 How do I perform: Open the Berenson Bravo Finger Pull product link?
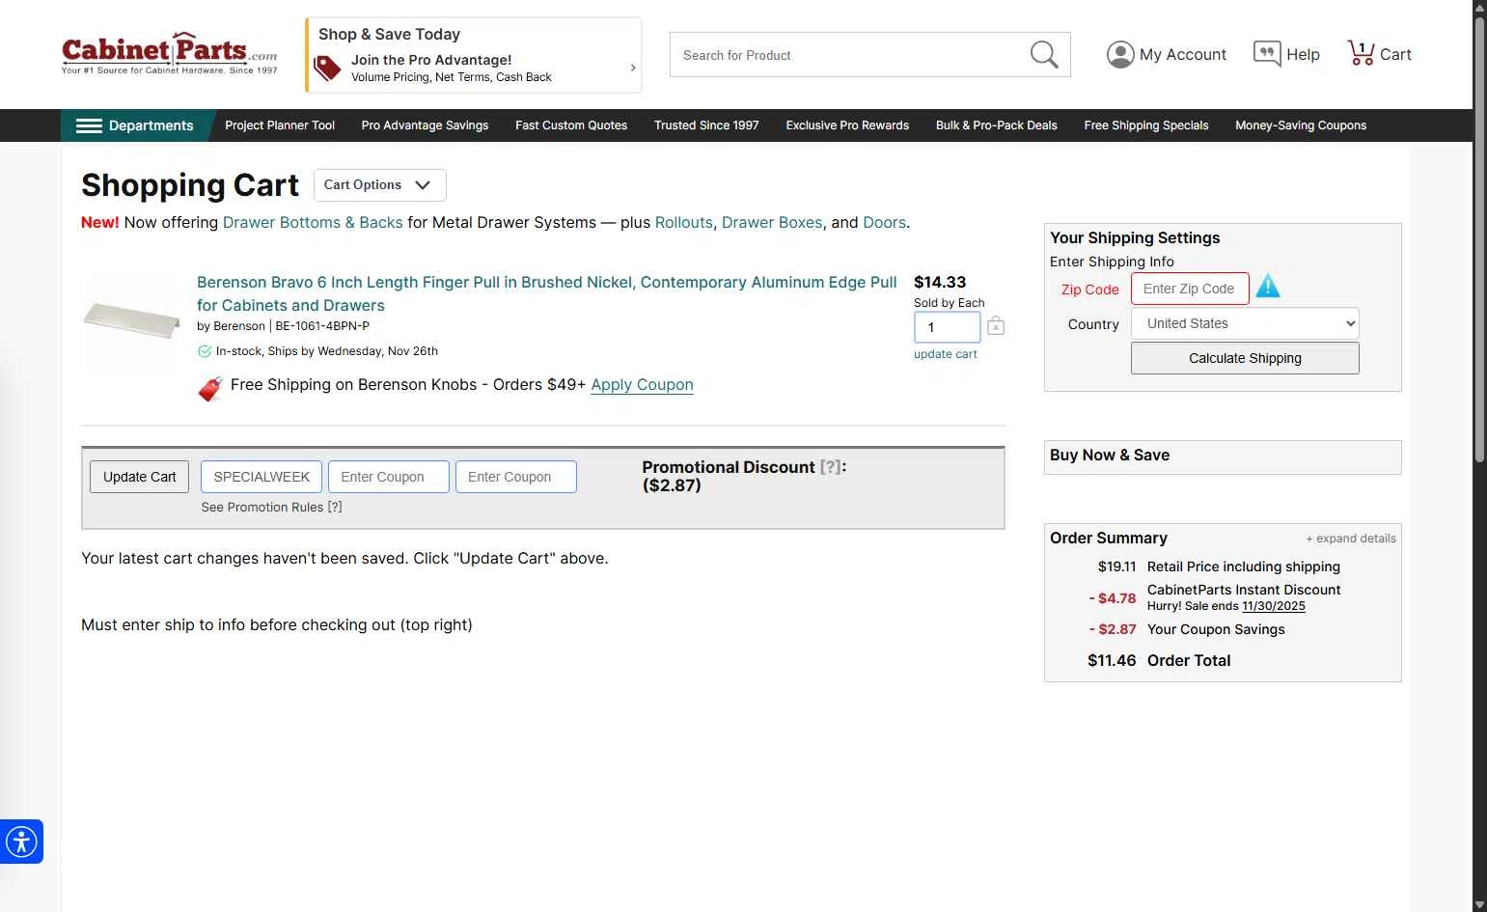(x=547, y=293)
